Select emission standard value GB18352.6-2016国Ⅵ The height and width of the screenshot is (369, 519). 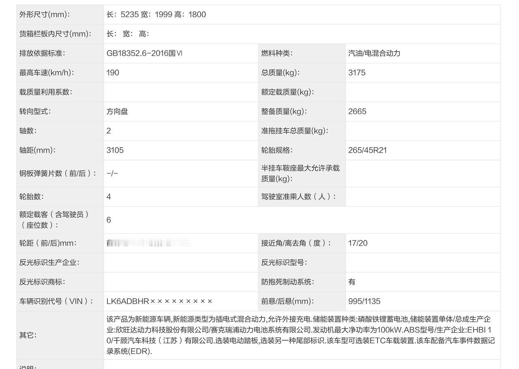point(144,53)
